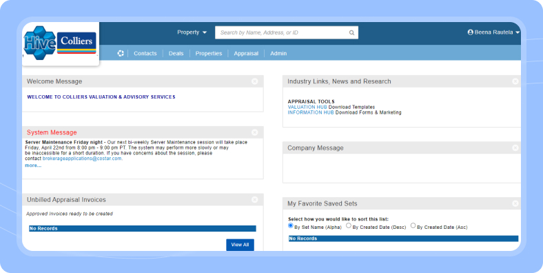Click the System Message header title
The width and height of the screenshot is (543, 273).
click(52, 132)
